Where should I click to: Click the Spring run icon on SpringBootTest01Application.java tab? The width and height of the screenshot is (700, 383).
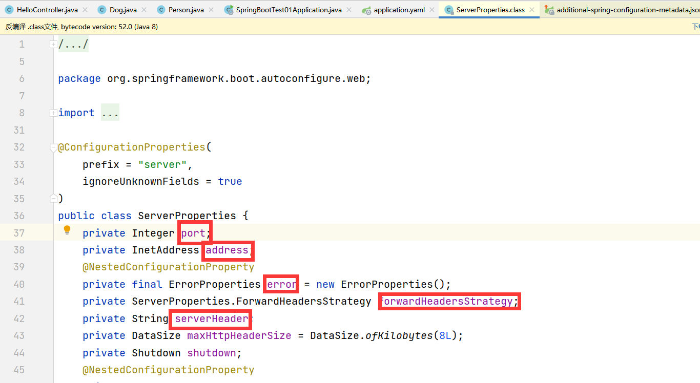(x=229, y=10)
